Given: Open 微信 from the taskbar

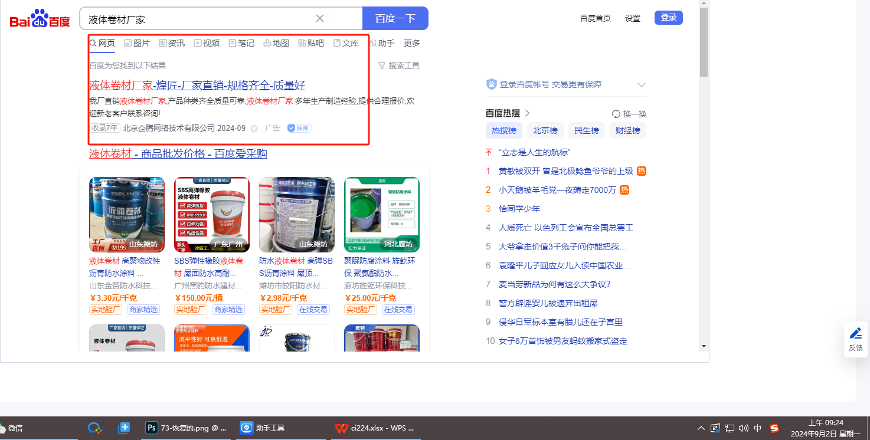Looking at the screenshot, I should (x=12, y=428).
